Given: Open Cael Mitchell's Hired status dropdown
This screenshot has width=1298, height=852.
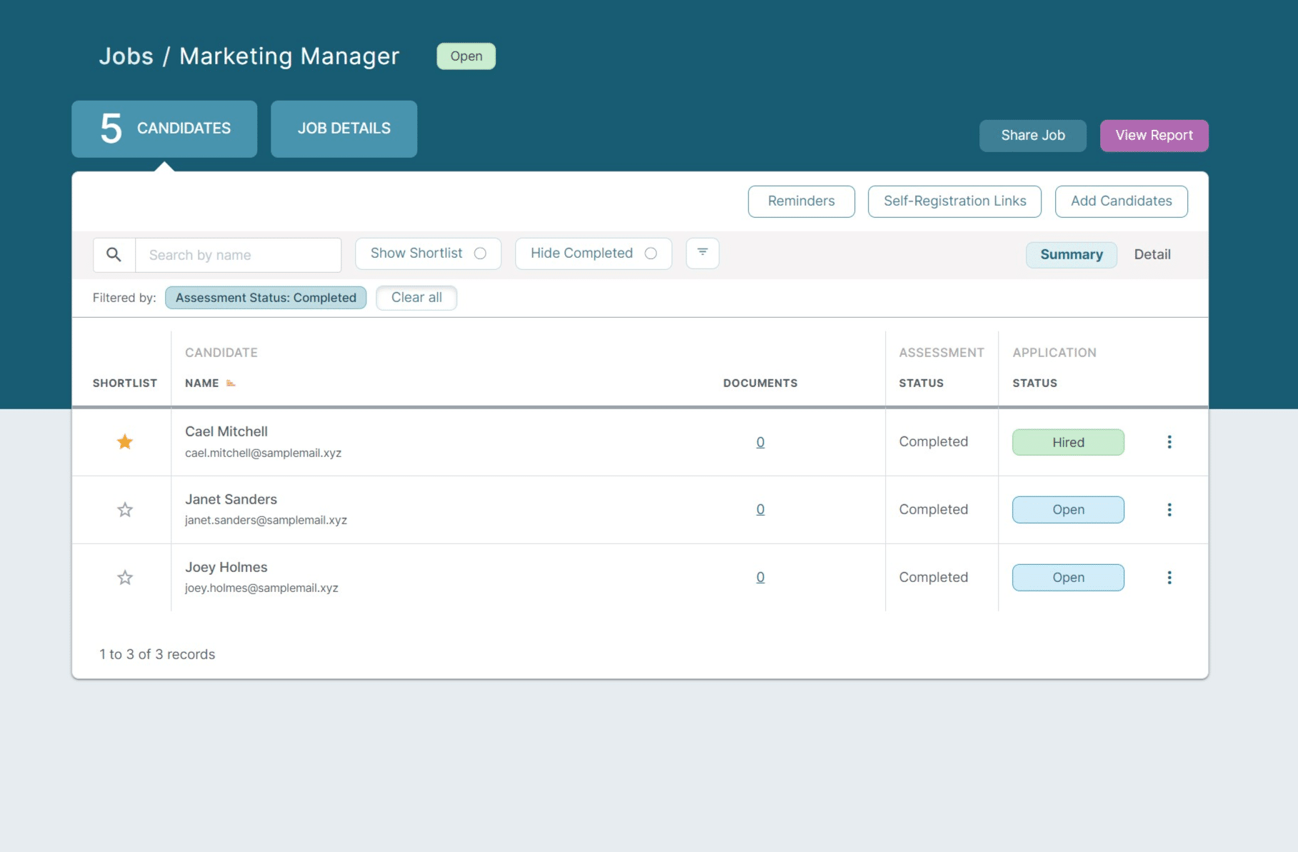Looking at the screenshot, I should [x=1068, y=442].
